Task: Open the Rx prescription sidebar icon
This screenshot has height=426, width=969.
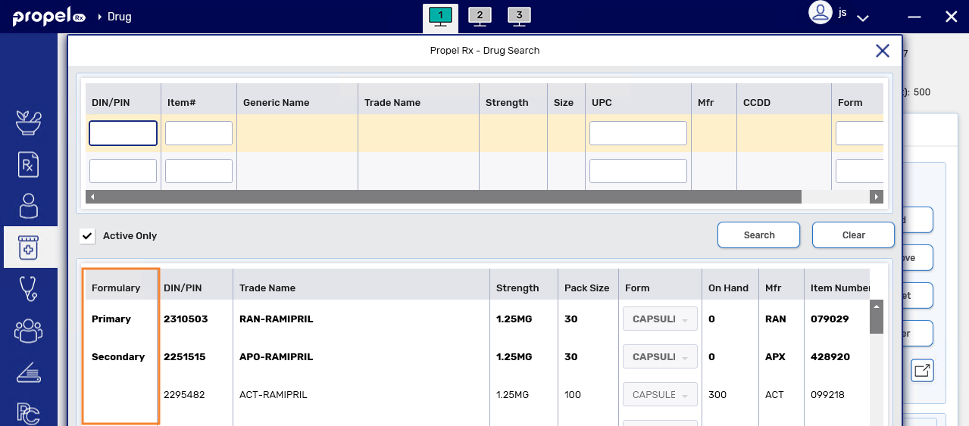Action: [29, 164]
